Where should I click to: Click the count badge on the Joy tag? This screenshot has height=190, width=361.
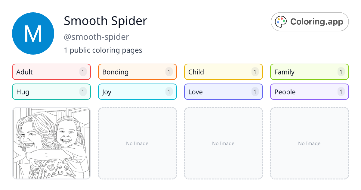pyautogui.click(x=168, y=92)
